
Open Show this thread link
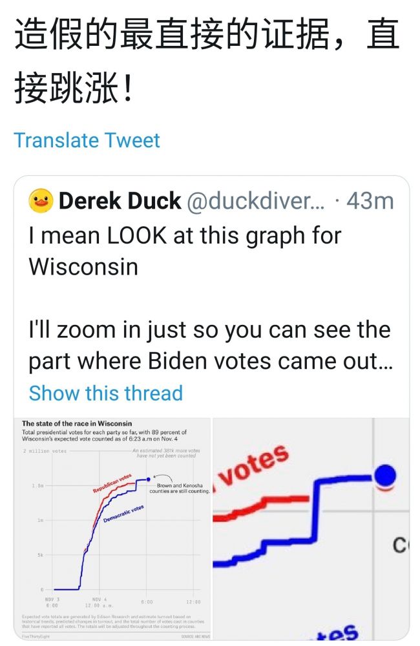point(105,393)
